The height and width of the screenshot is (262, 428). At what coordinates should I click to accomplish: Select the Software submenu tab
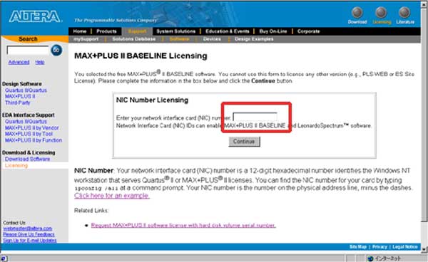(179, 39)
